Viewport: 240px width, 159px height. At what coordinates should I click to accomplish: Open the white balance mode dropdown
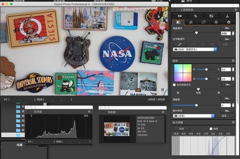pyautogui.click(x=195, y=49)
